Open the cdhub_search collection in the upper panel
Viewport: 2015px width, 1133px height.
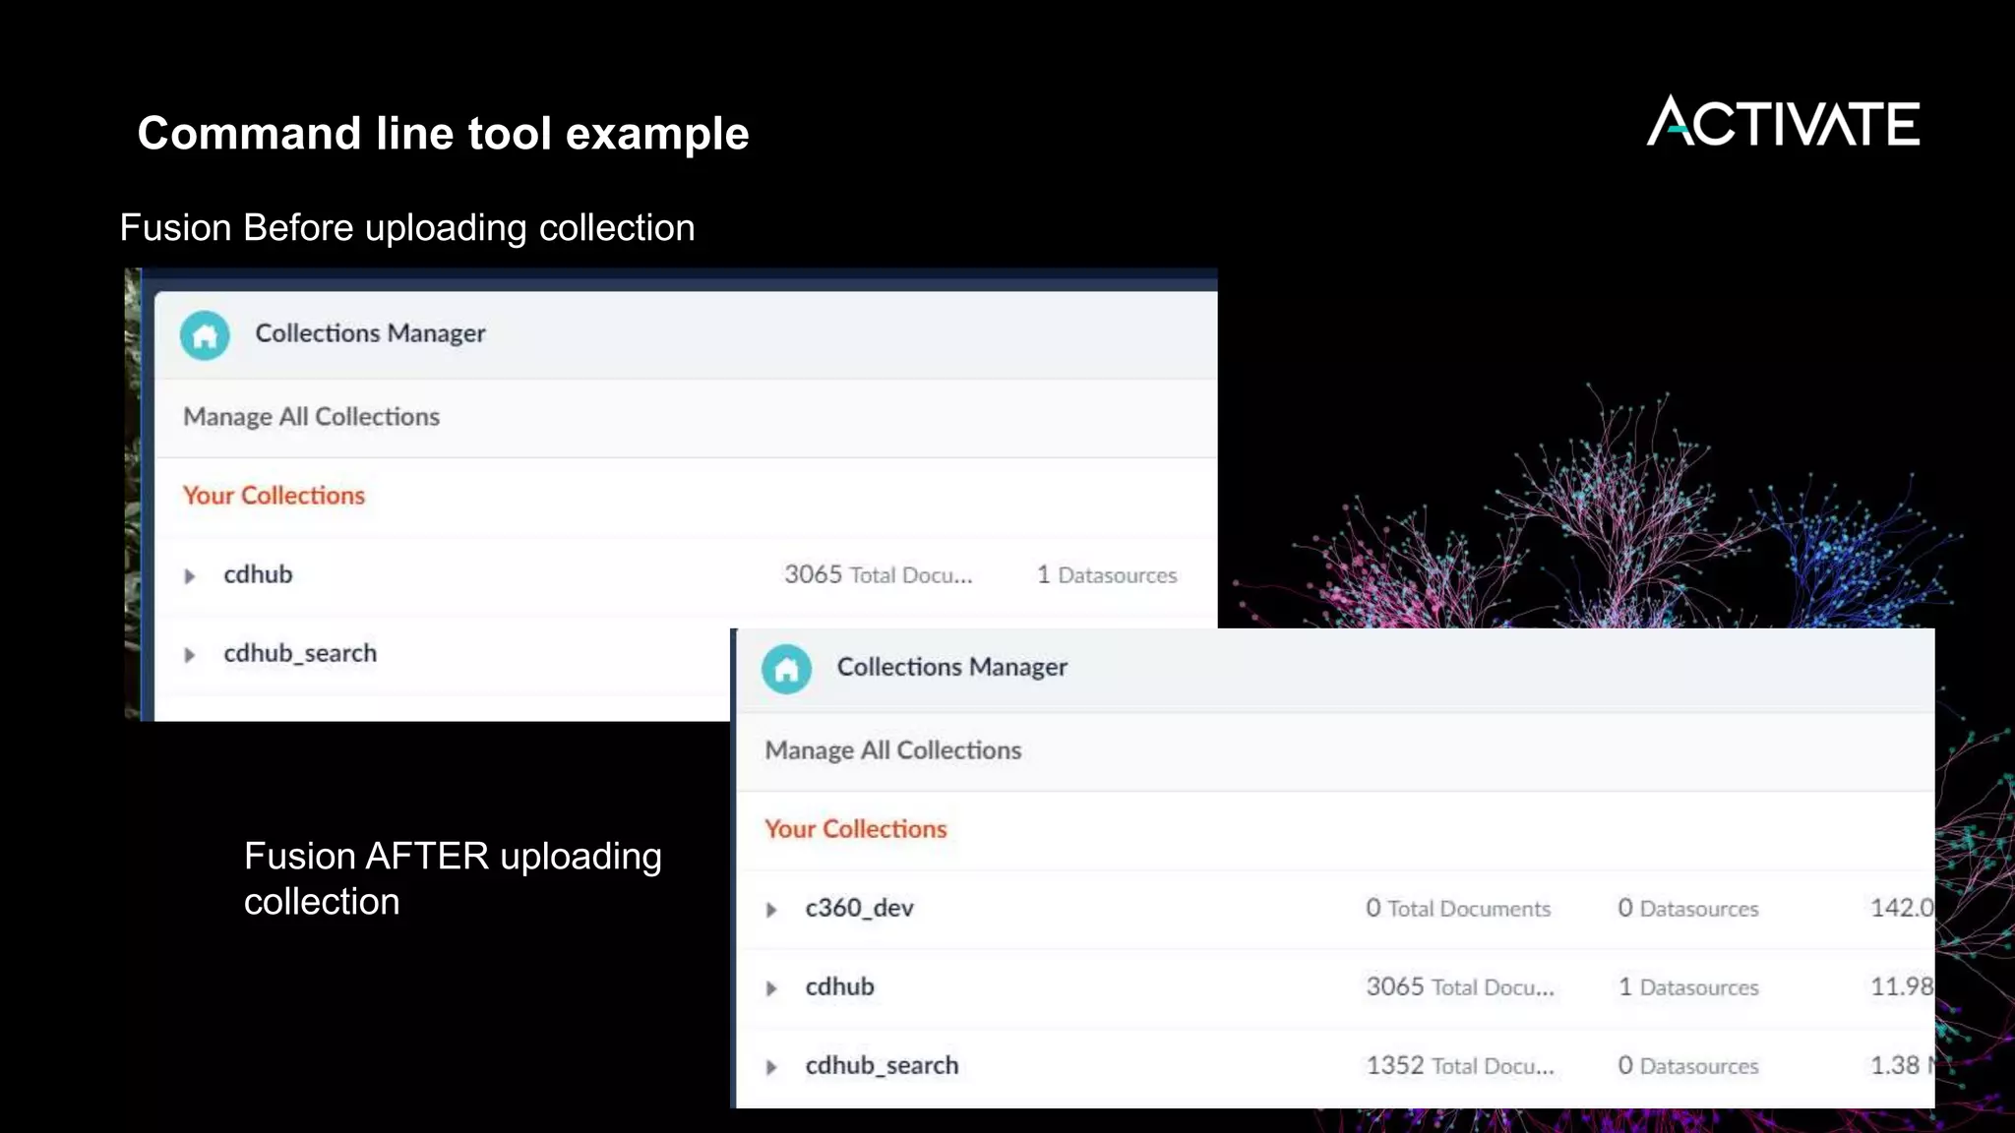300,653
